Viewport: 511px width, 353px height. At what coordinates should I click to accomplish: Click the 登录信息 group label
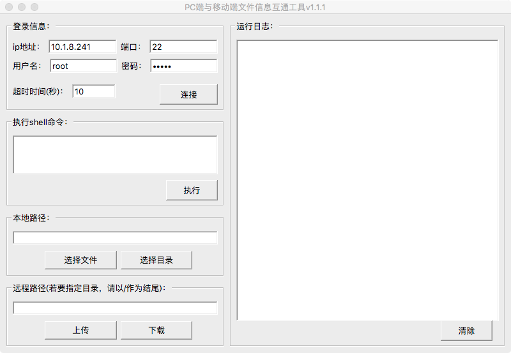point(31,26)
